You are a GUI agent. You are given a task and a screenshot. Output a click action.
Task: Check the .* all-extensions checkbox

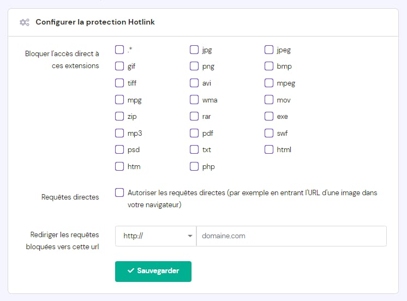119,50
